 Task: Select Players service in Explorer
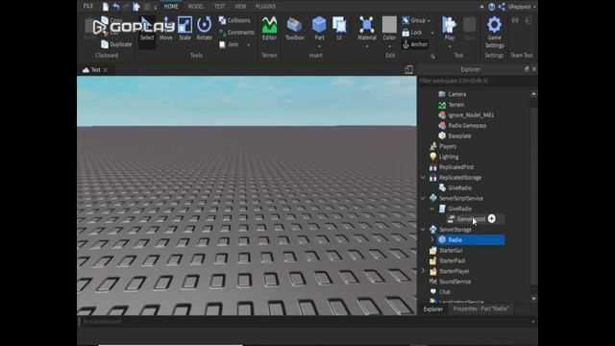coord(448,146)
